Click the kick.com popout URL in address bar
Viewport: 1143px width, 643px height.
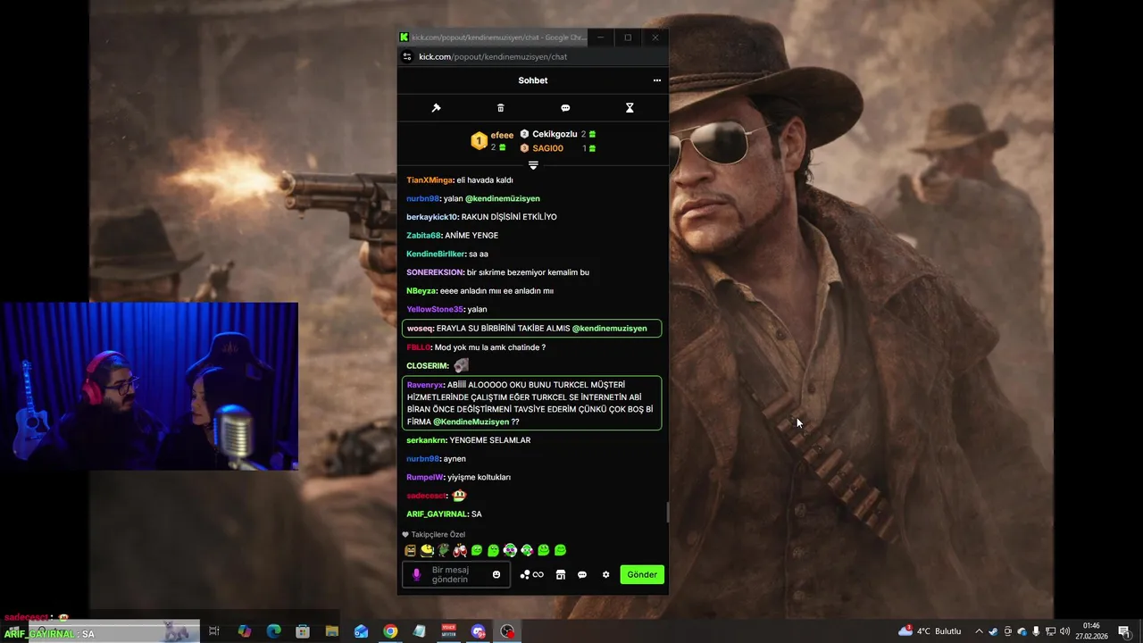point(493,57)
